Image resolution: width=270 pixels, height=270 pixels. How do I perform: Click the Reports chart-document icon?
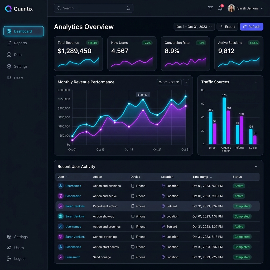[x=9, y=43]
